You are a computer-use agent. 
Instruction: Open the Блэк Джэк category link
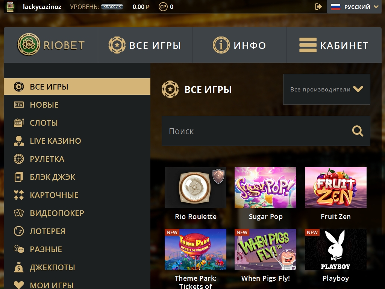click(53, 177)
